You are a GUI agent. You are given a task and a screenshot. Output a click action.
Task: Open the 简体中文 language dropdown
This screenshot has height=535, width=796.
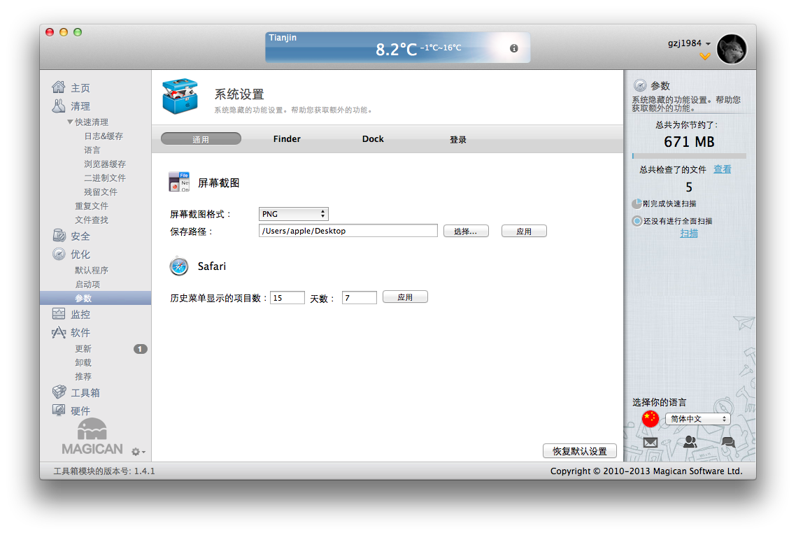697,419
